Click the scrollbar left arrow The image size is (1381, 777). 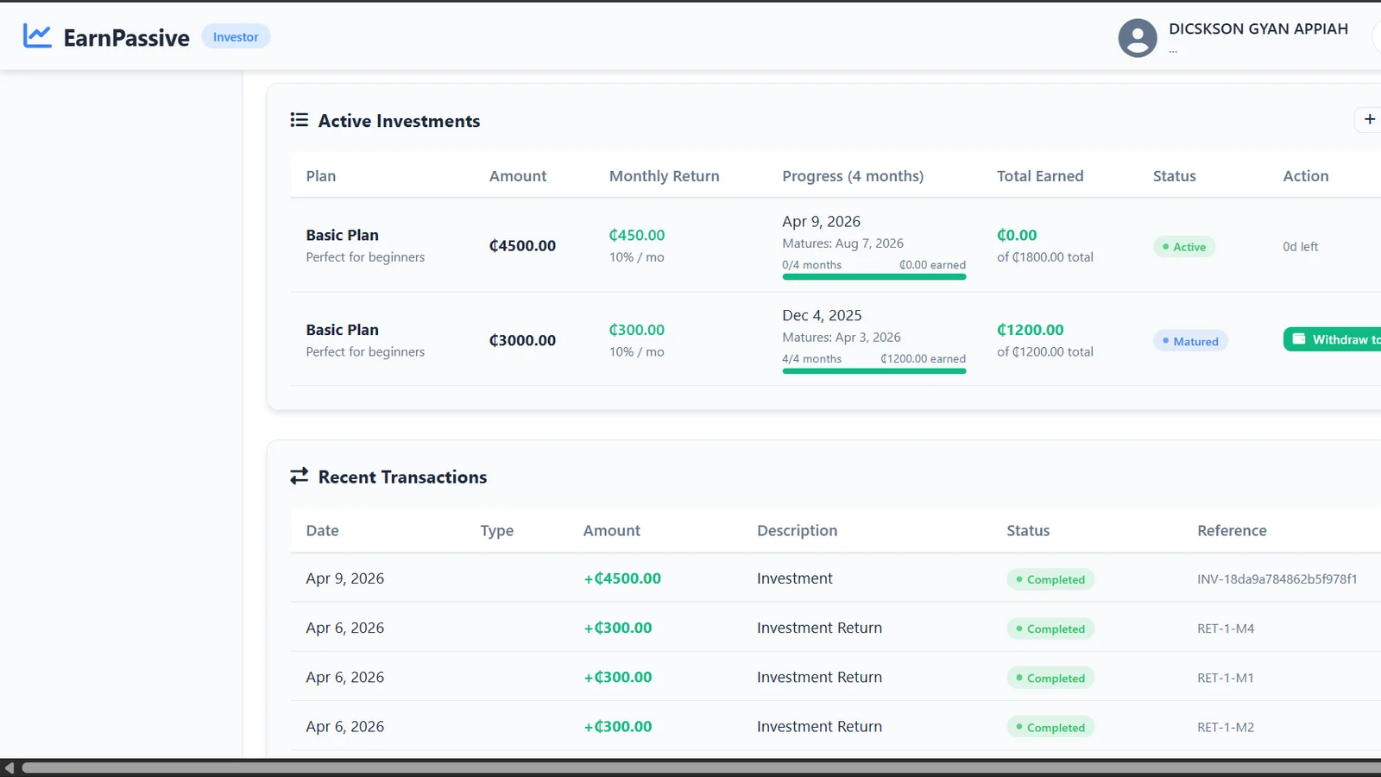coord(9,768)
